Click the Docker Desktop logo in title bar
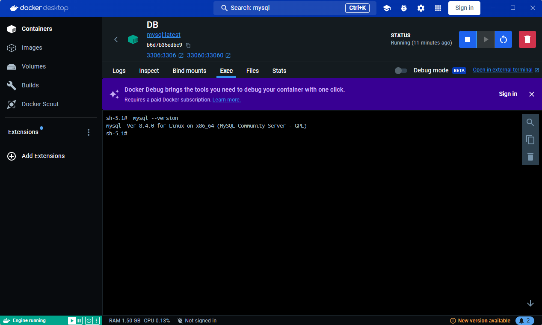542x325 pixels. tap(39, 8)
